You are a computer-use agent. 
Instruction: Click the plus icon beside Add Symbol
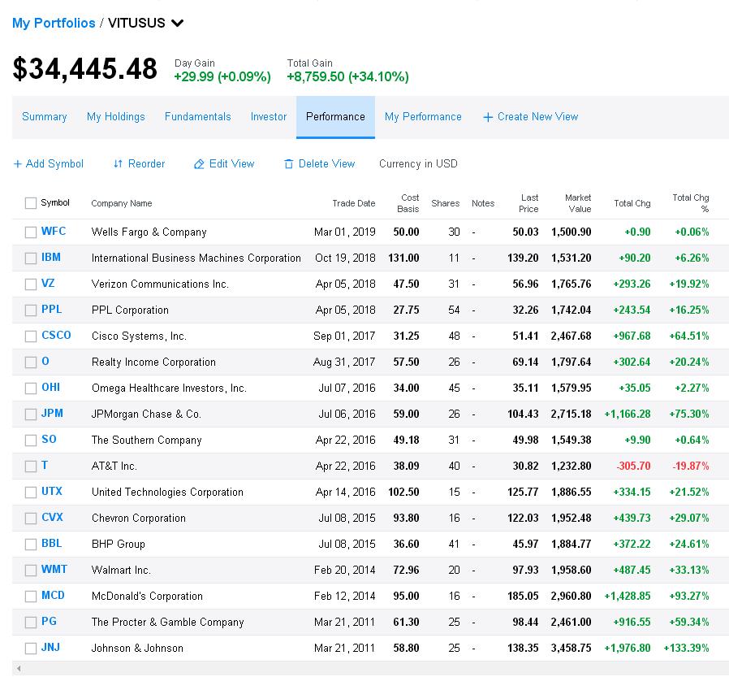tap(18, 164)
